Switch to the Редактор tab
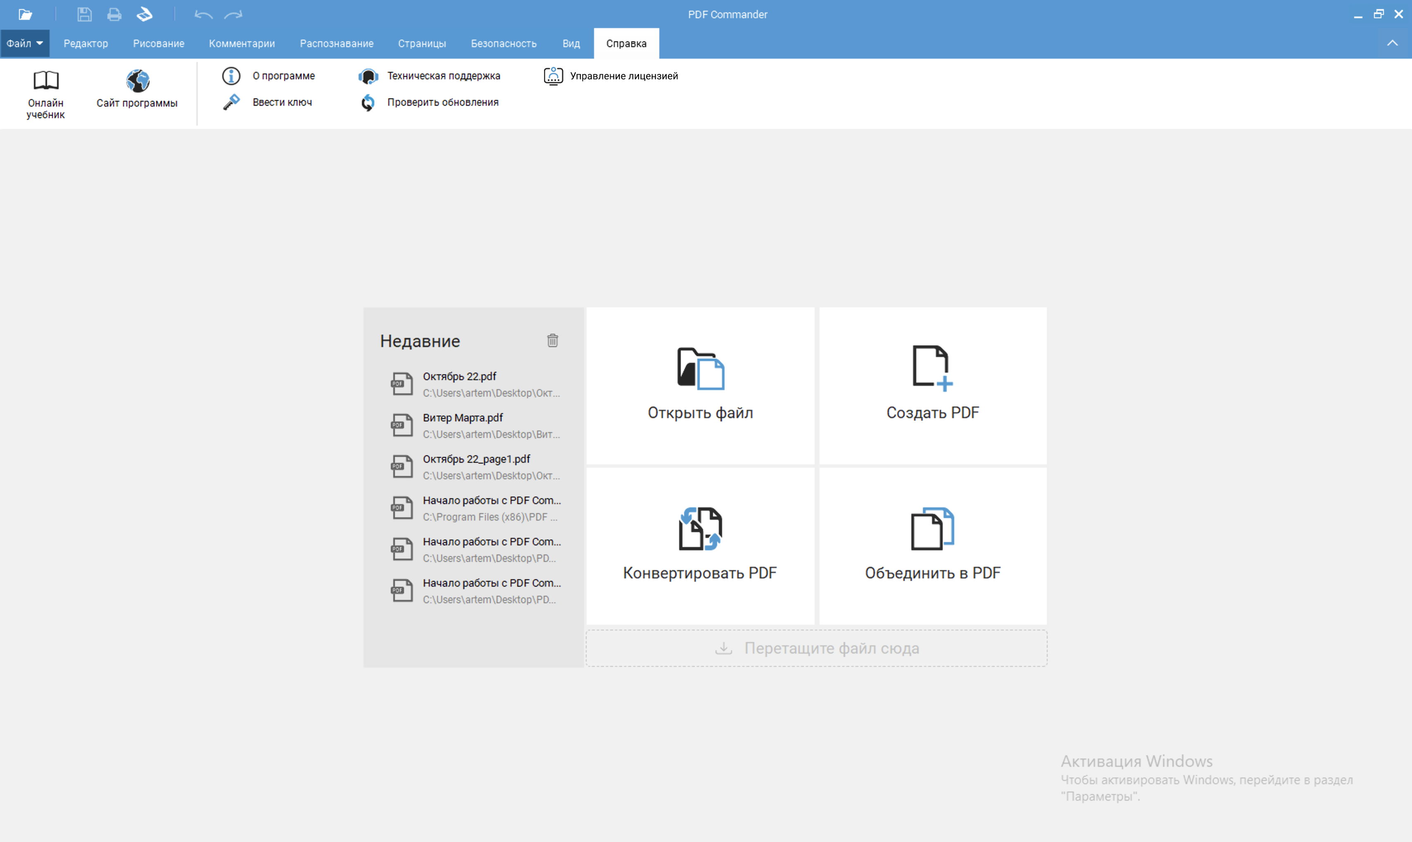1412x842 pixels. click(x=86, y=43)
